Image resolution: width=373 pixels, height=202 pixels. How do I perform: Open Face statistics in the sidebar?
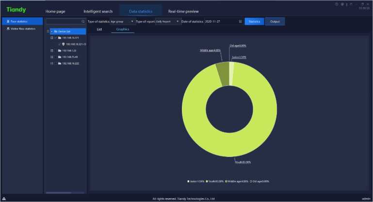(22, 21)
